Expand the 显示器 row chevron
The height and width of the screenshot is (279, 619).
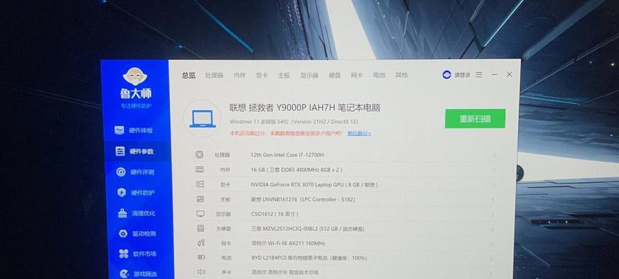coord(493,215)
